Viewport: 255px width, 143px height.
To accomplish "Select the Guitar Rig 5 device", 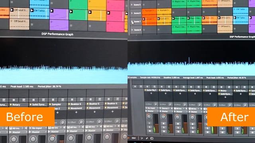I will click(x=151, y=90).
